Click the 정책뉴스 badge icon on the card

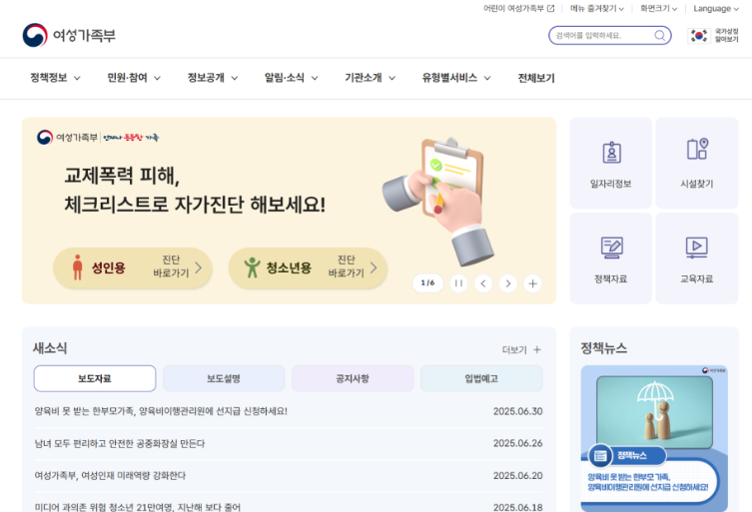point(600,455)
